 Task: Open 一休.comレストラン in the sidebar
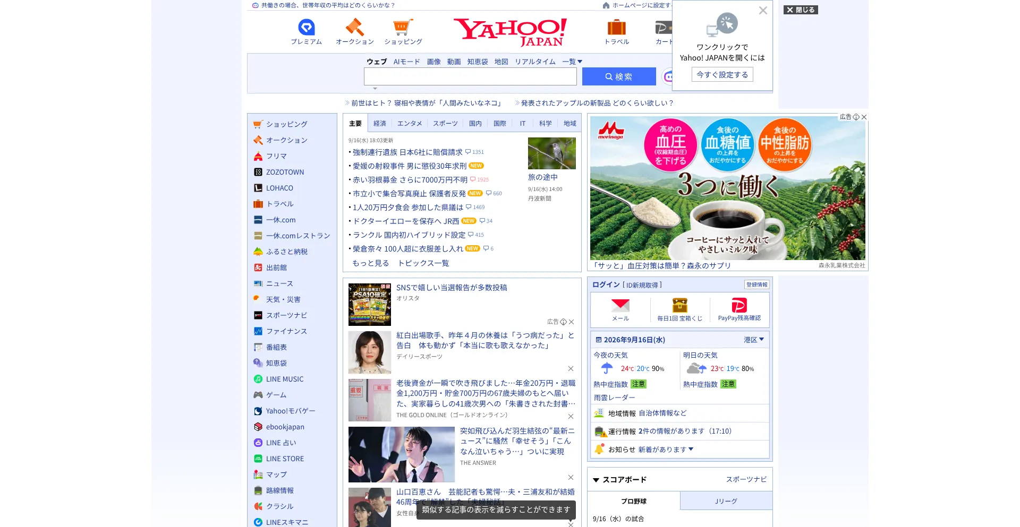[298, 236]
